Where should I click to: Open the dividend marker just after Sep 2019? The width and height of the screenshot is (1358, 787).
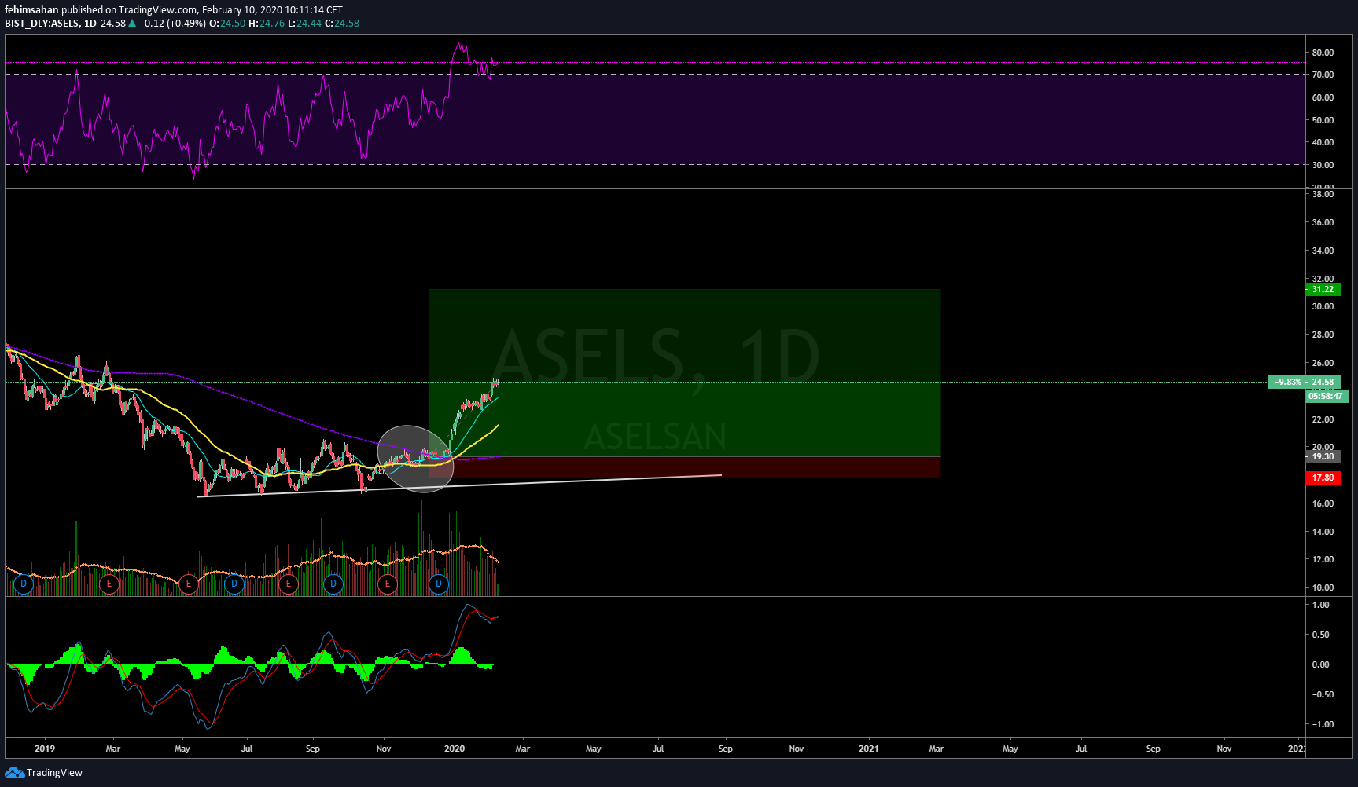pyautogui.click(x=333, y=584)
